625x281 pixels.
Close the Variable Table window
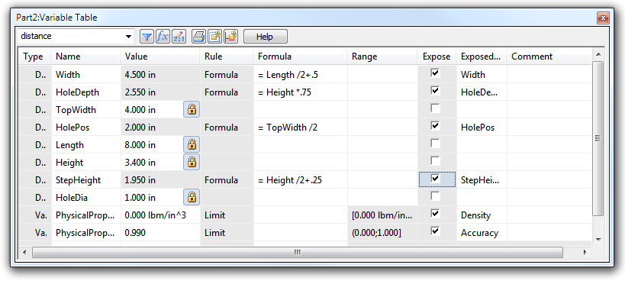click(602, 18)
